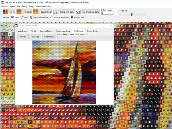Open the Project Info tab
The height and width of the screenshot is (129, 172).
pos(78,17)
